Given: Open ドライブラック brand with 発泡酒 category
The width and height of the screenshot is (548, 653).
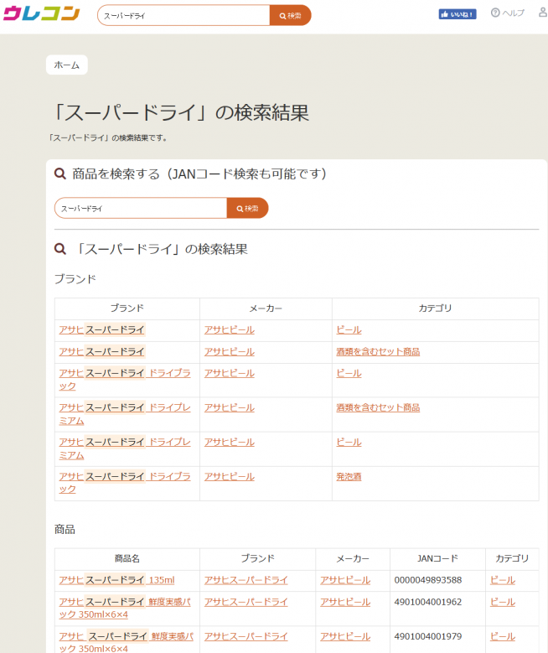Looking at the screenshot, I should pyautogui.click(x=125, y=483).
